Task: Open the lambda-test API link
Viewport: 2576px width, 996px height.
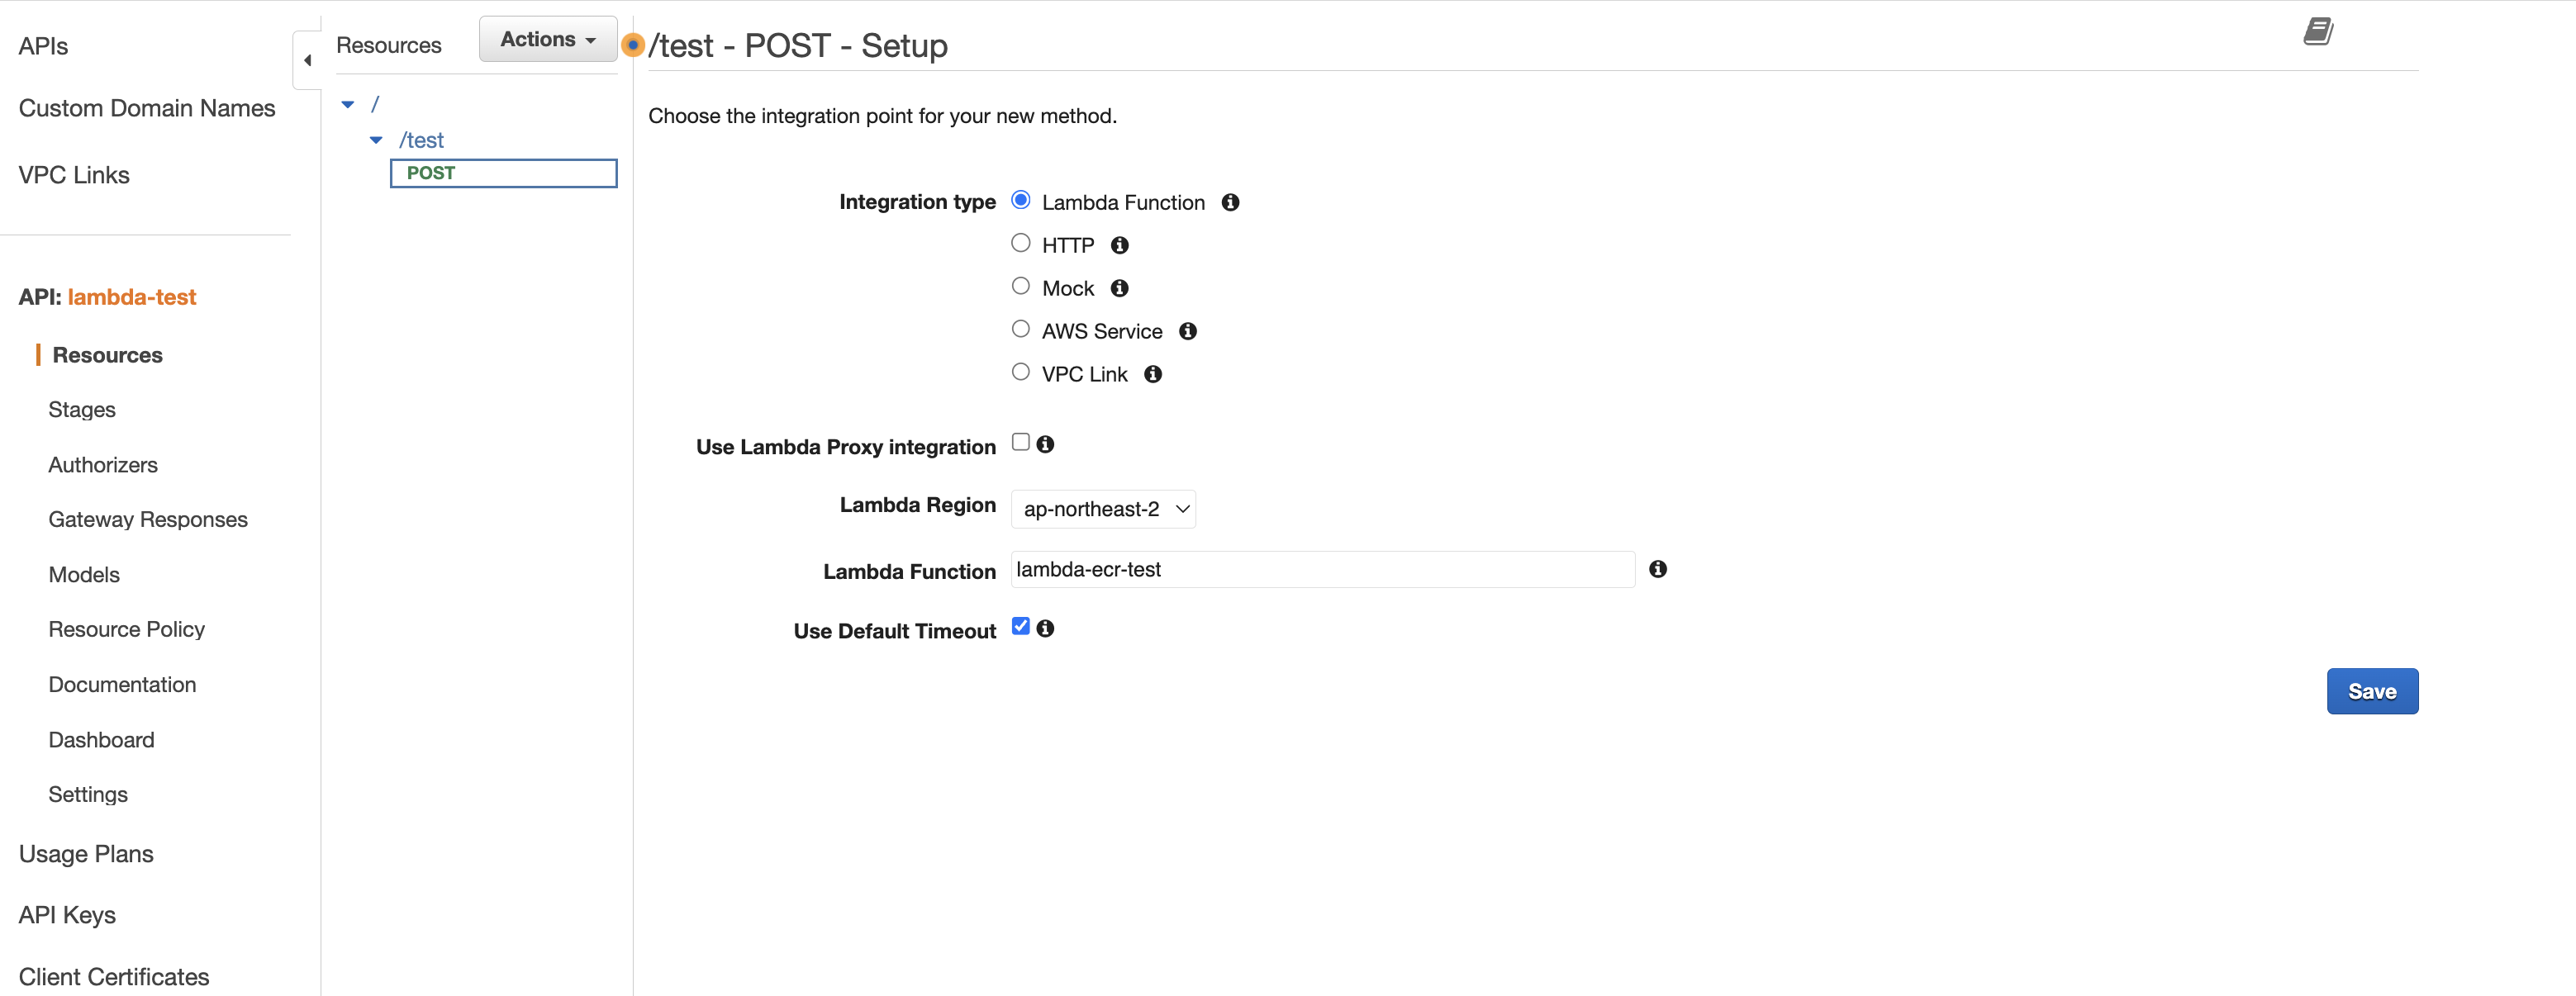Action: (x=131, y=297)
